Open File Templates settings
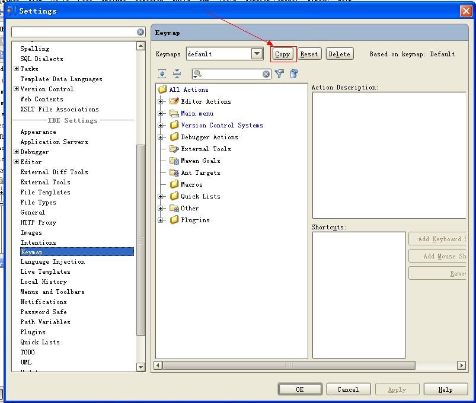The image size is (476, 403). click(x=45, y=192)
